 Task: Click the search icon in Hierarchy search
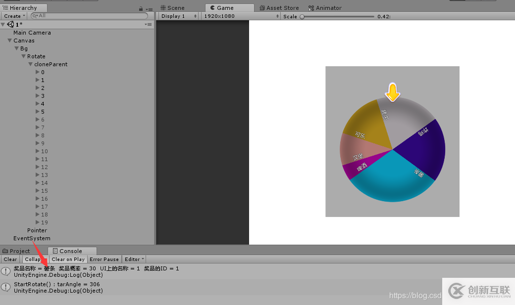point(35,16)
